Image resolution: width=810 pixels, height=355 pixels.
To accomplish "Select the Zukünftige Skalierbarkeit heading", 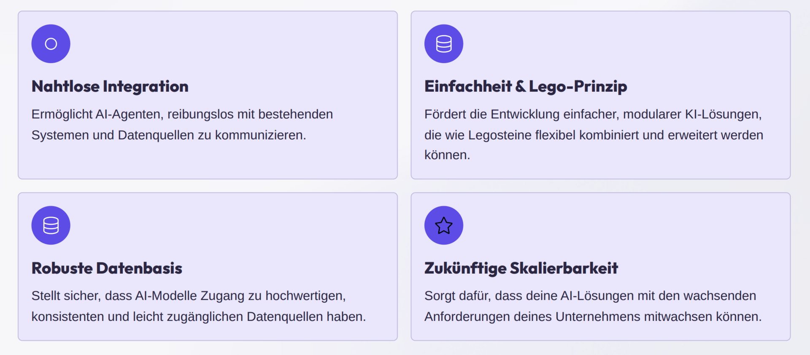I will point(521,268).
